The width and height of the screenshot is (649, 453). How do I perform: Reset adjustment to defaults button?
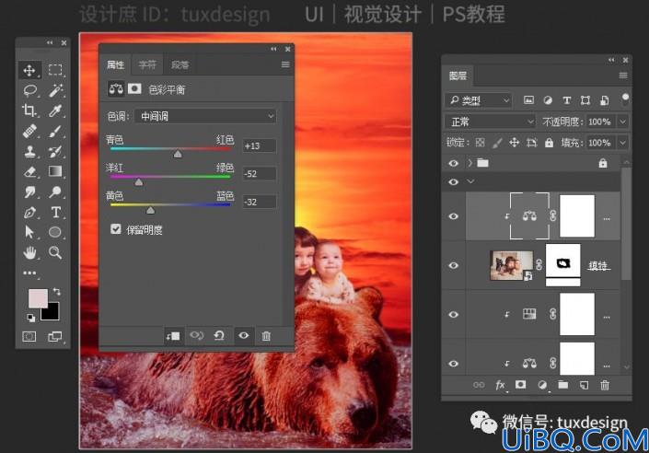(219, 335)
